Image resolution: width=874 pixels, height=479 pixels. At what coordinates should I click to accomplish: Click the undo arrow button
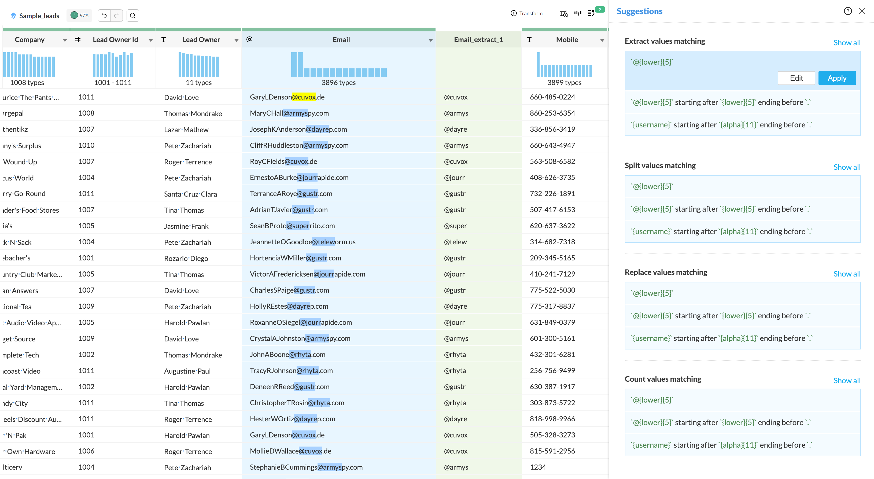[104, 16]
